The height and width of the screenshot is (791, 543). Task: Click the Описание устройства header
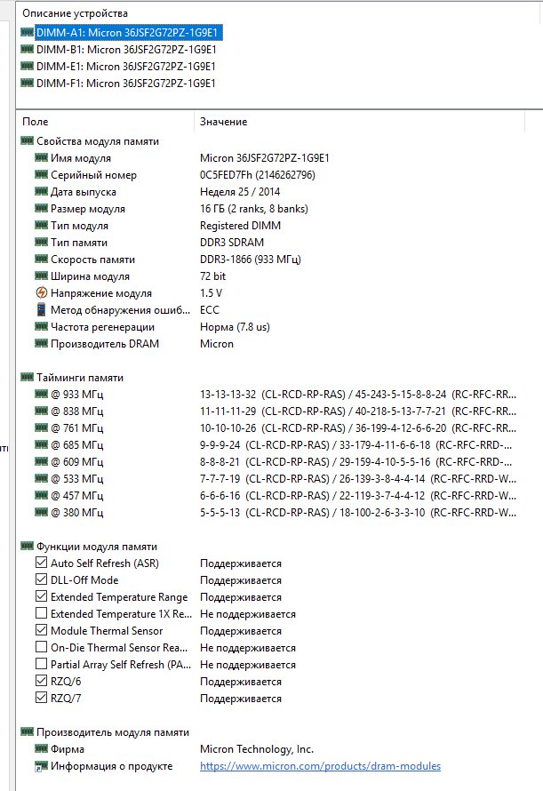click(75, 13)
